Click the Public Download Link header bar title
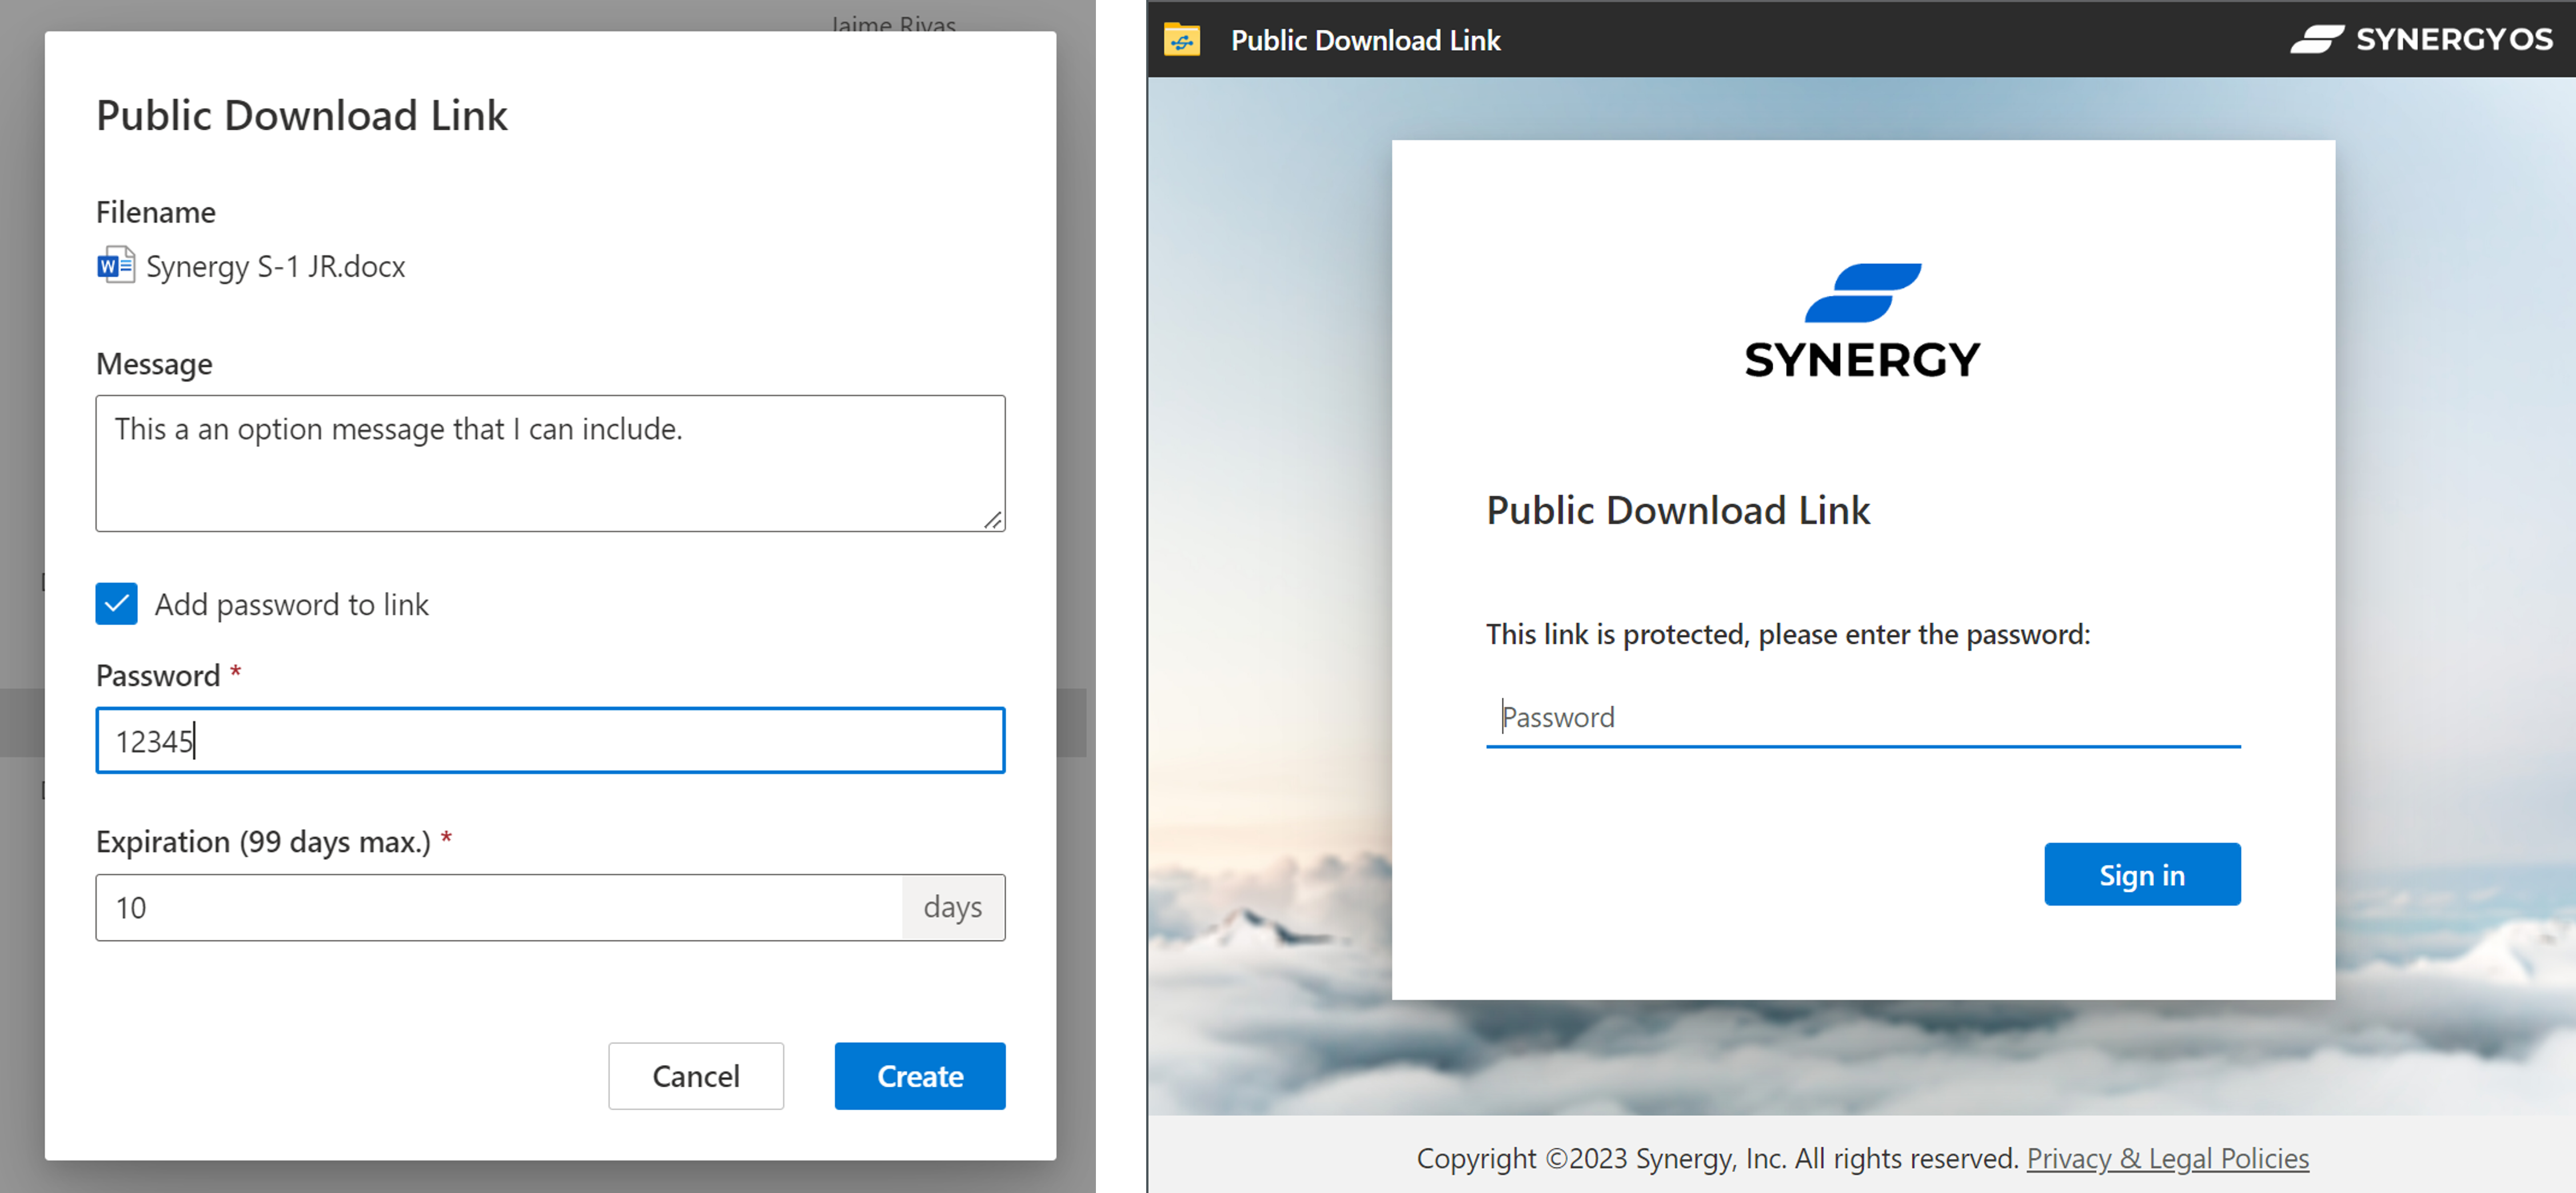This screenshot has height=1193, width=2576. pos(1365,40)
